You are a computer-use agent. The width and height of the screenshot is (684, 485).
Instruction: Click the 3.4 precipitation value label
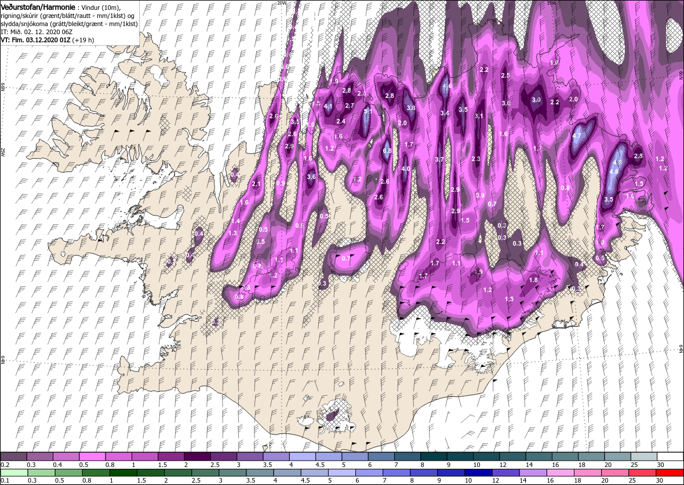(x=445, y=113)
